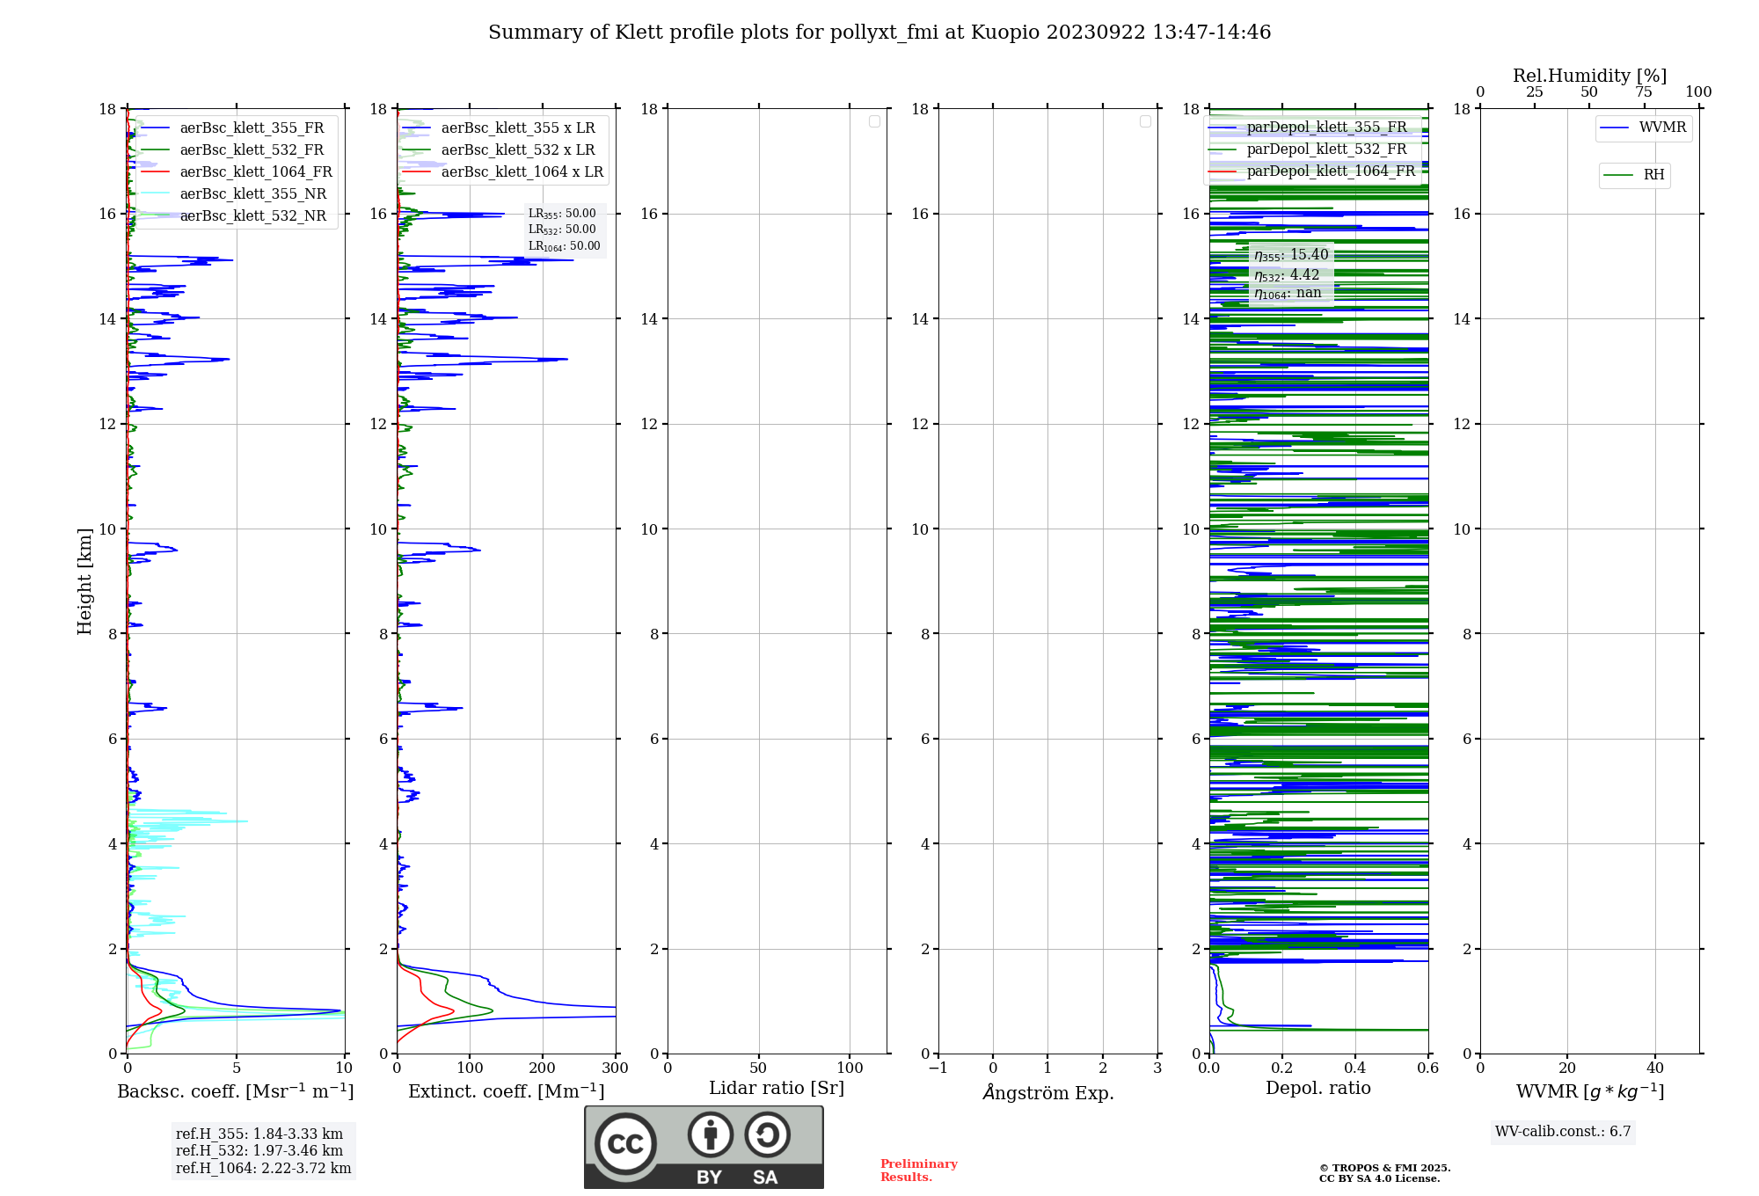The image size is (1759, 1196).
Task: Click the 100 tick on Rel.Humidity axis
Action: pos(1698,92)
